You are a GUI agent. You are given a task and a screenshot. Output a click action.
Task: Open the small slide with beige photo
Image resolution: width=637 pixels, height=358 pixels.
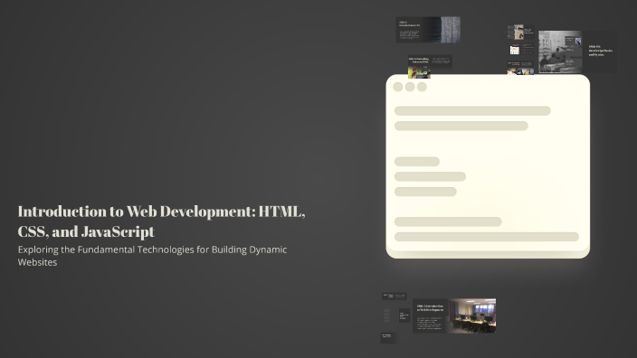pos(520,32)
